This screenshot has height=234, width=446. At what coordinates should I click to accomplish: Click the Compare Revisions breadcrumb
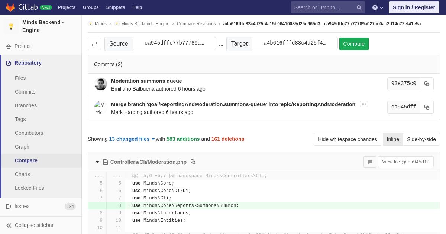(x=196, y=24)
